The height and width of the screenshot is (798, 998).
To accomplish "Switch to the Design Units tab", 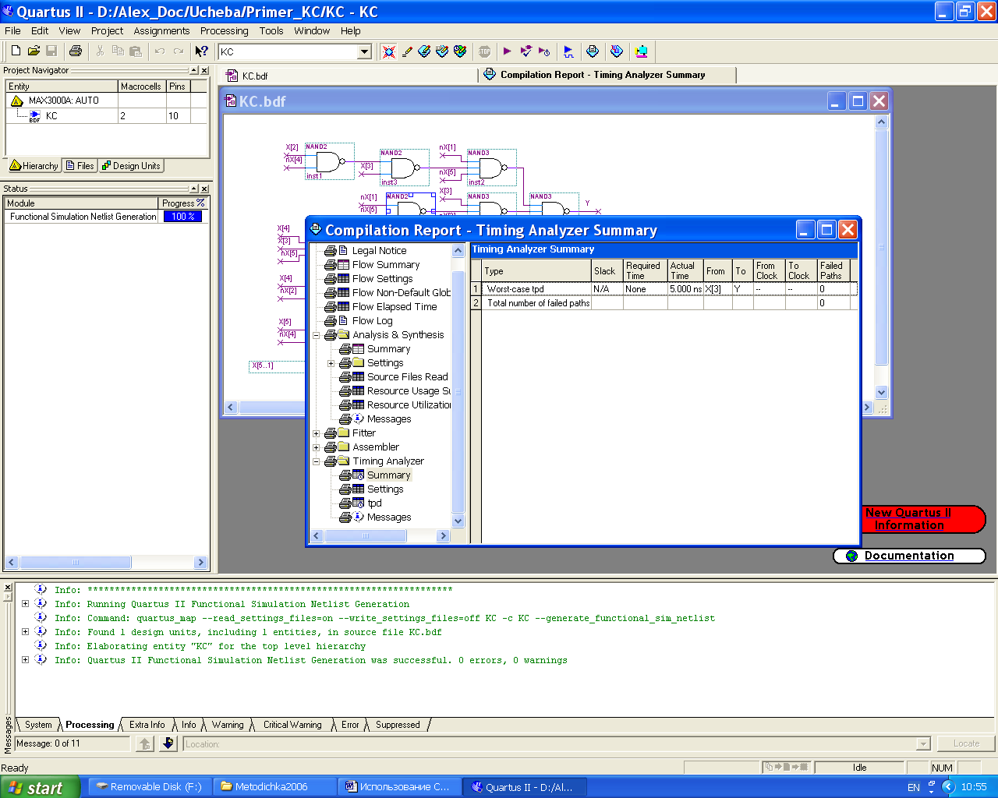I will pos(131,166).
